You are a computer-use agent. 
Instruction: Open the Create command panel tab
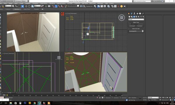(x=129, y=13)
